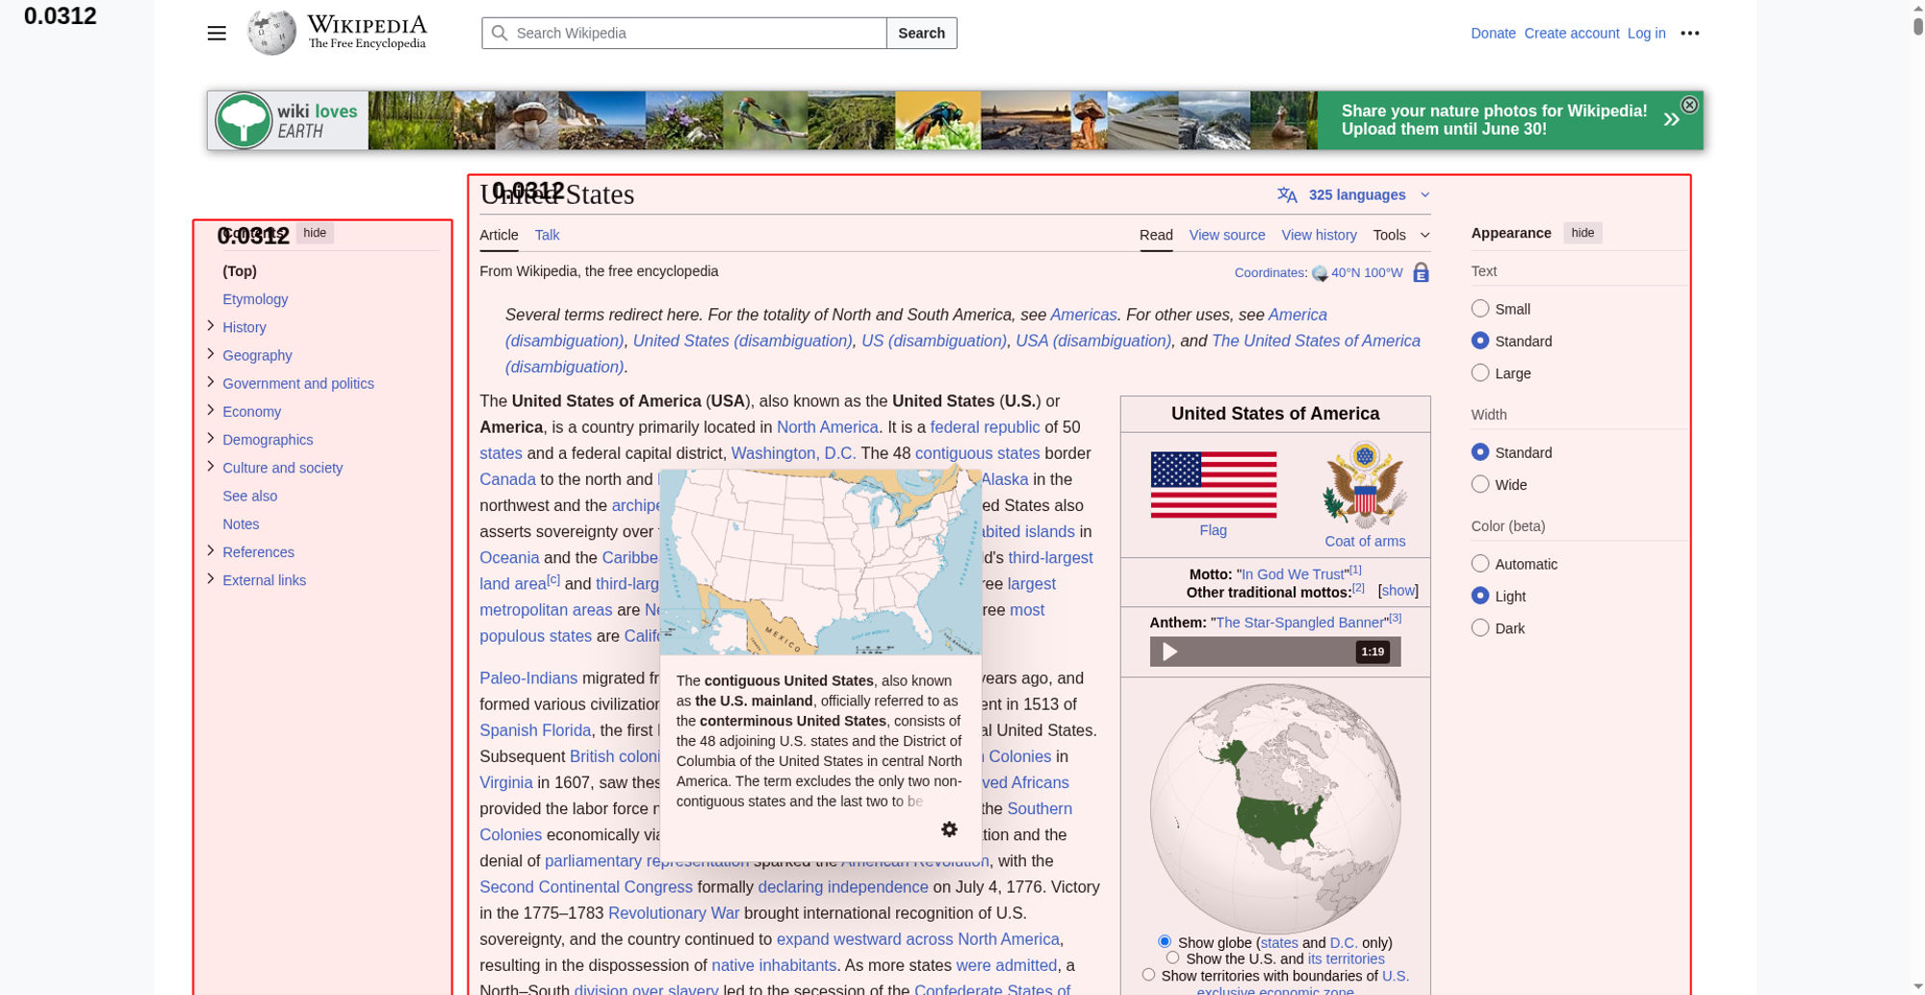
Task: Click the Log in link
Action: (1646, 33)
